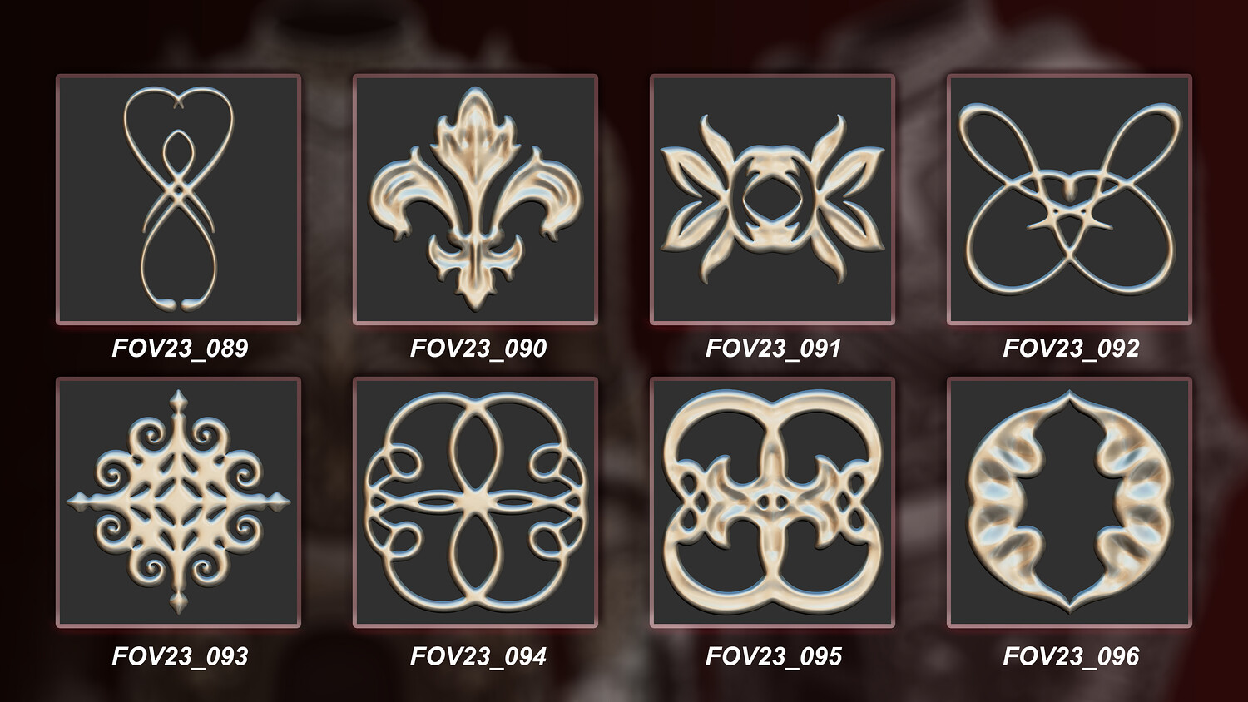Click the FOV23_096 caption

[x=1071, y=656]
